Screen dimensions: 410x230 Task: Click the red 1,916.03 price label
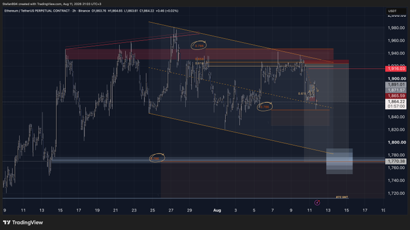(x=396, y=69)
